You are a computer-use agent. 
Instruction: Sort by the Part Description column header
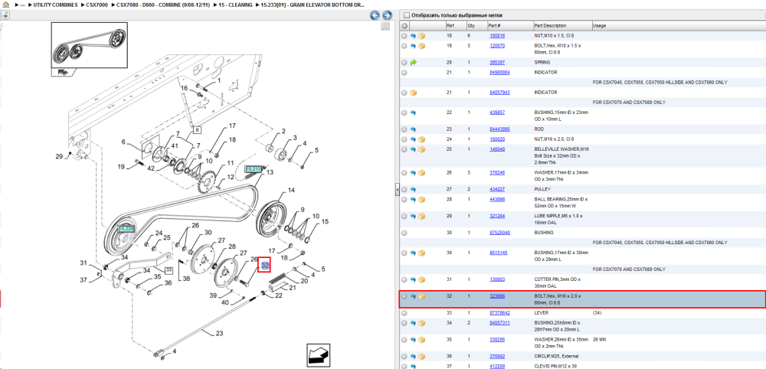click(561, 26)
